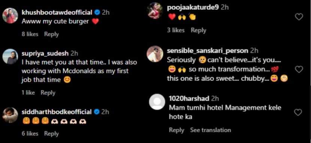
Task: Open supriya_sudesh's profile avatar
Action: click(x=10, y=57)
